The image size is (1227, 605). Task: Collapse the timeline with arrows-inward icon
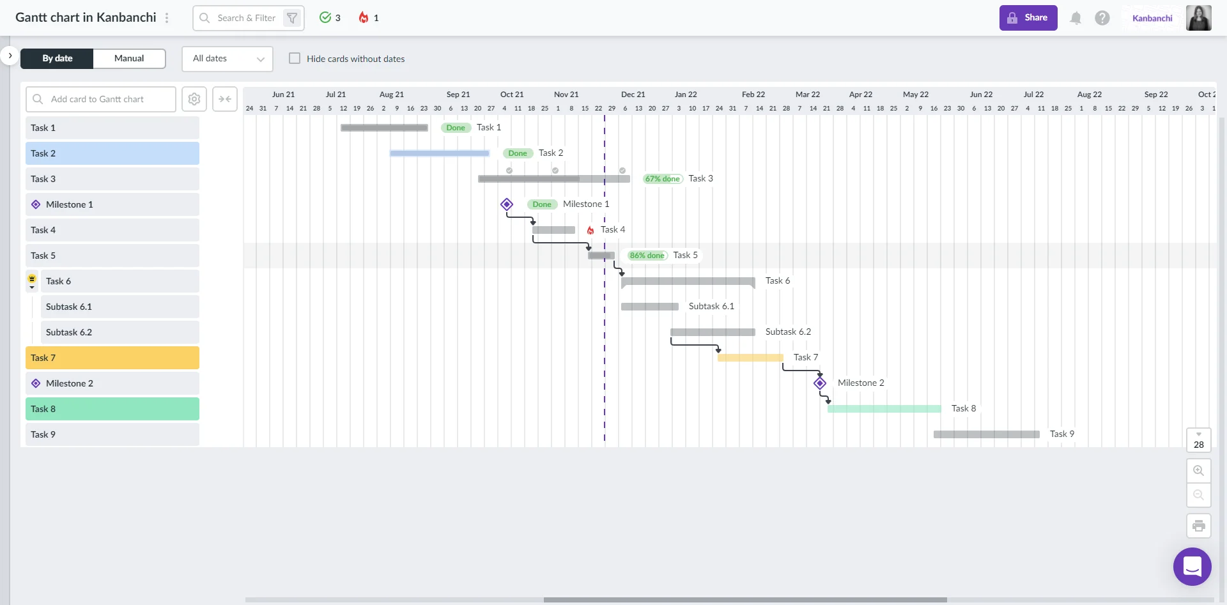click(224, 99)
